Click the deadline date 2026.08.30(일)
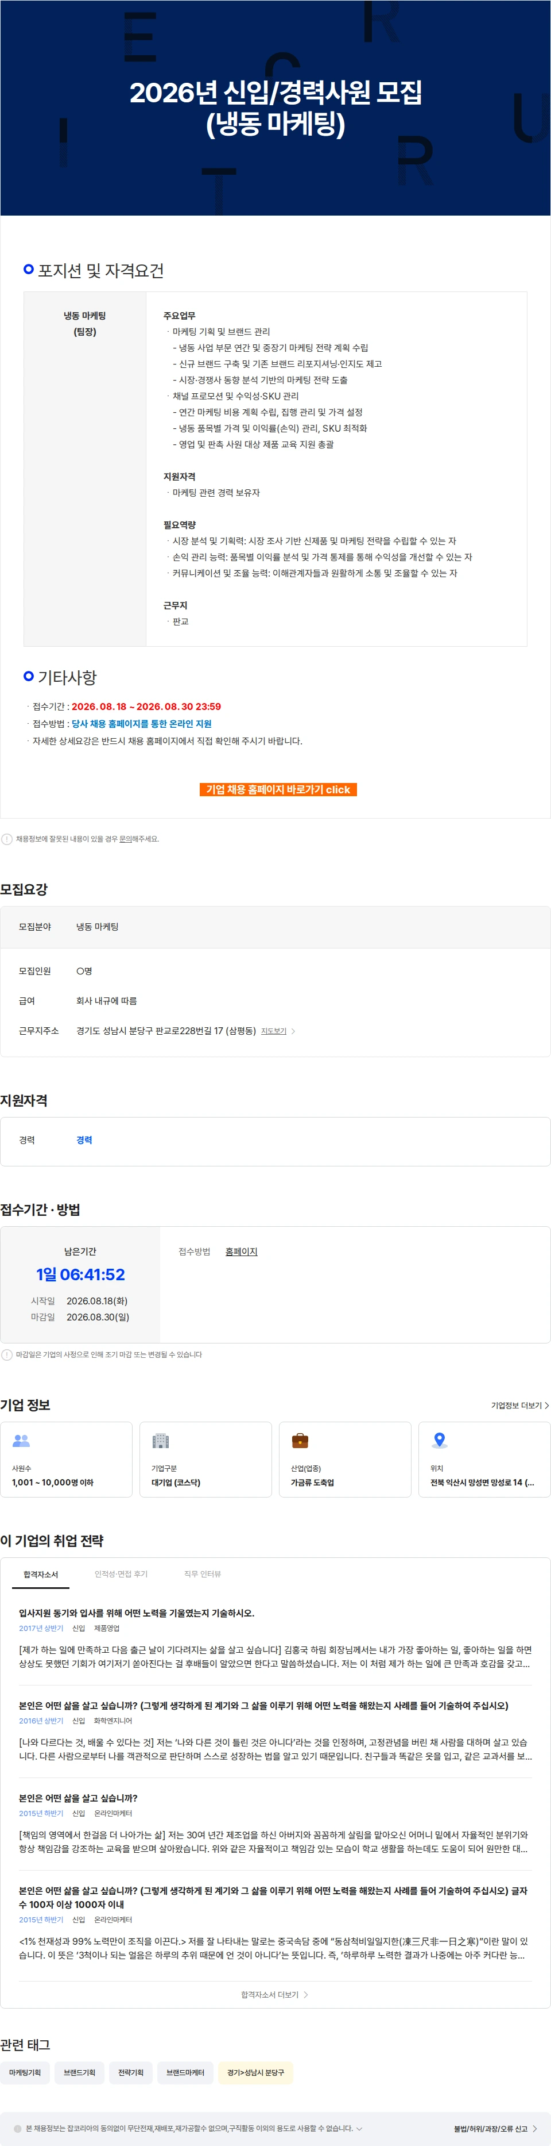Image resolution: width=551 pixels, height=2146 pixels. (x=98, y=1317)
